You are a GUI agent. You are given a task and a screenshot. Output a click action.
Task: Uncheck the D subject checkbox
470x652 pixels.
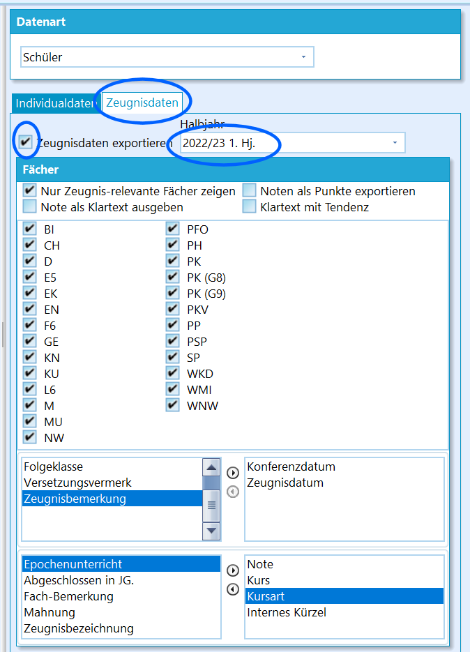[x=29, y=261]
